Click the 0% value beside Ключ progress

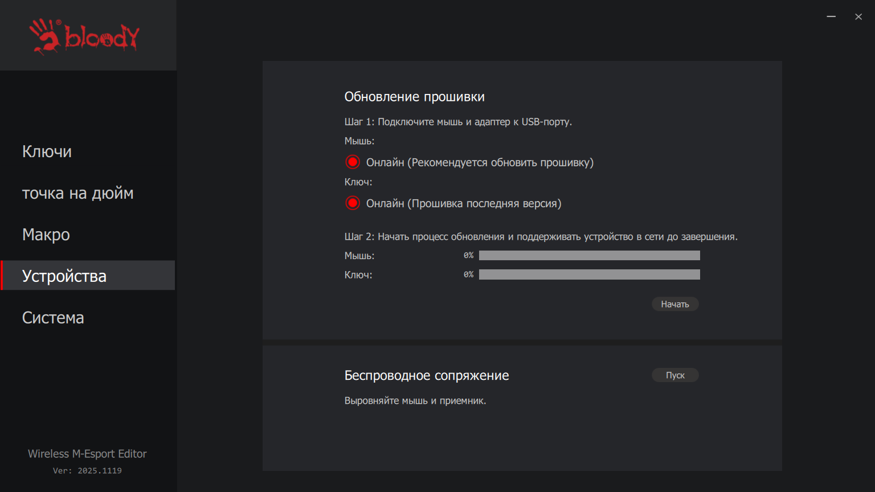click(x=468, y=274)
